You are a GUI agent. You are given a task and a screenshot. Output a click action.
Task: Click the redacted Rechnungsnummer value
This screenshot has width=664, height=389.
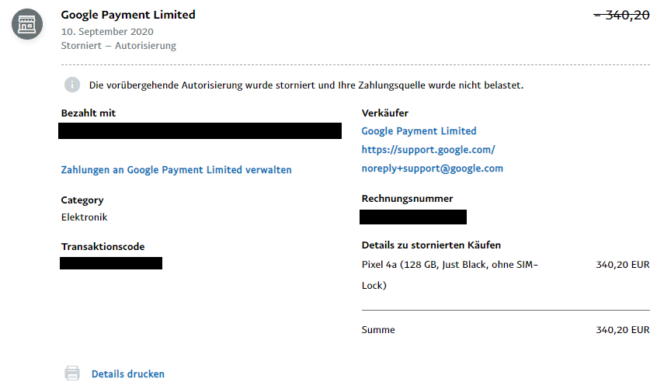point(413,217)
